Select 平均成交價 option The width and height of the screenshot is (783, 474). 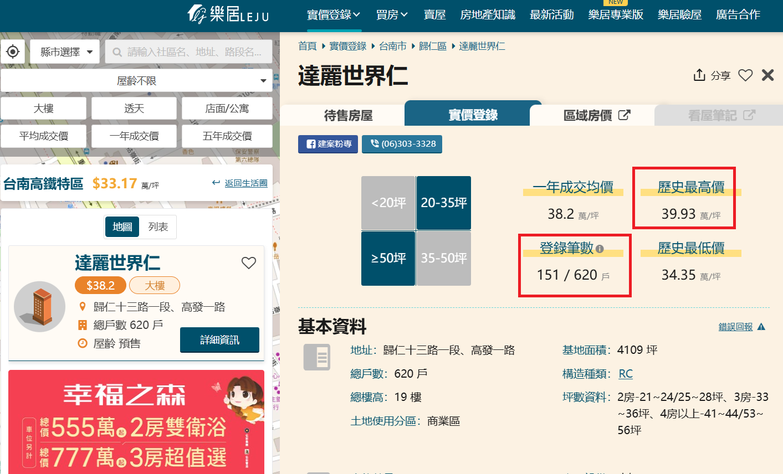[44, 136]
